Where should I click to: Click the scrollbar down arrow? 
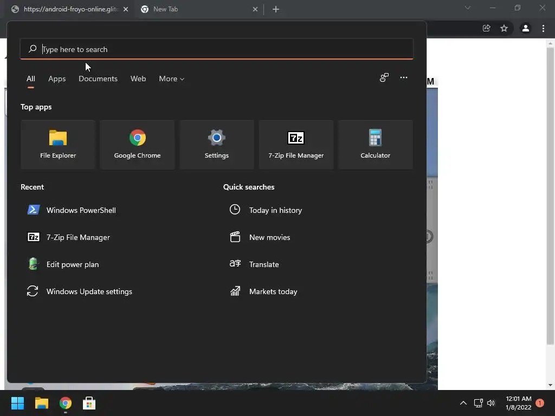(x=550, y=385)
